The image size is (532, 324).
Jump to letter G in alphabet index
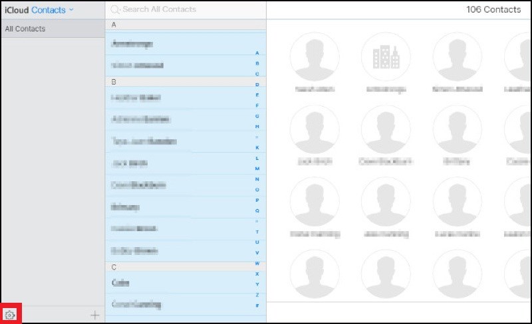[x=257, y=116]
